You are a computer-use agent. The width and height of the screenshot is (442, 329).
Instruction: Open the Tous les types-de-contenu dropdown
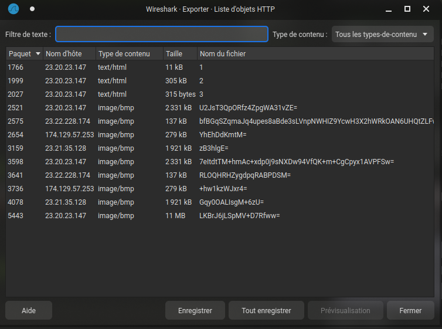click(x=383, y=34)
